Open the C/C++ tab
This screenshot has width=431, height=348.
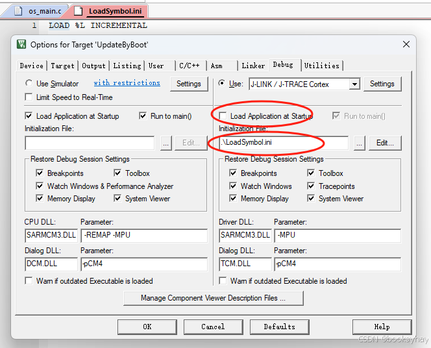191,66
